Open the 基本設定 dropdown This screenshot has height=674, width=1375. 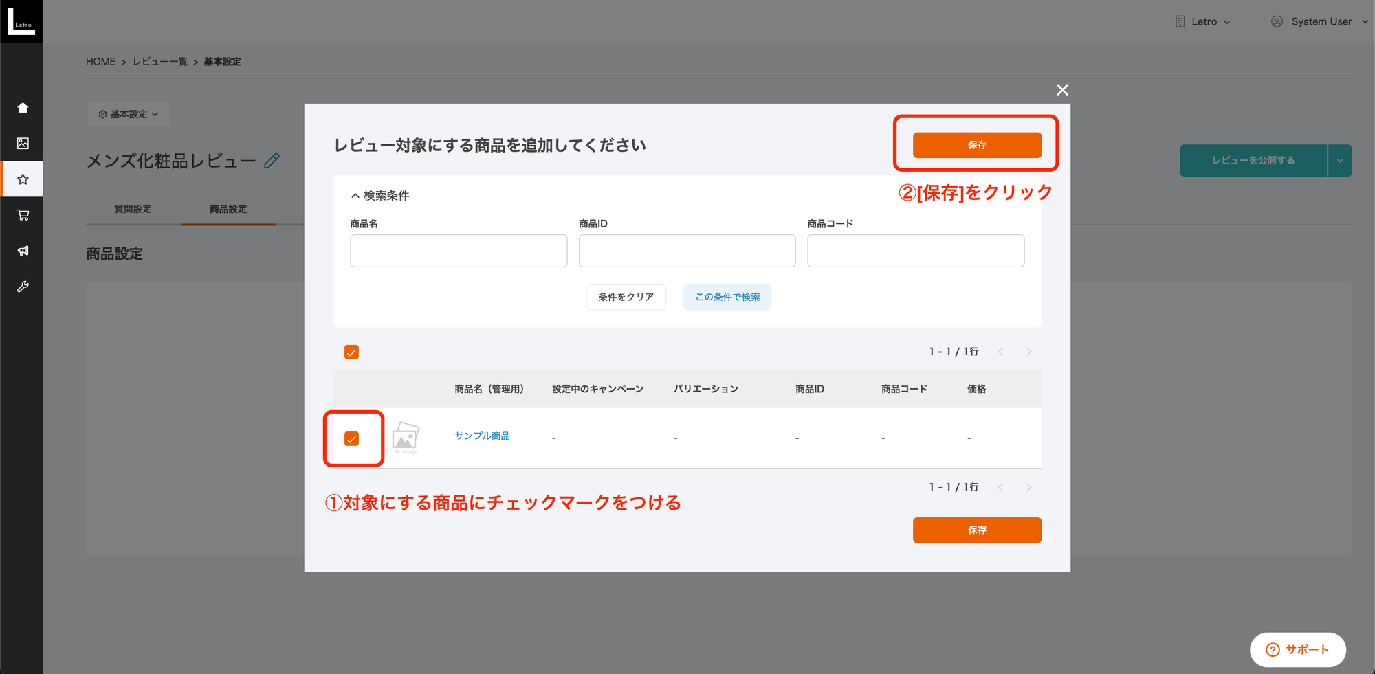(129, 114)
